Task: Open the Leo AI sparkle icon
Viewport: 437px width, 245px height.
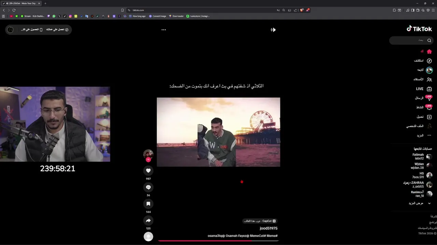Action: pos(423,10)
